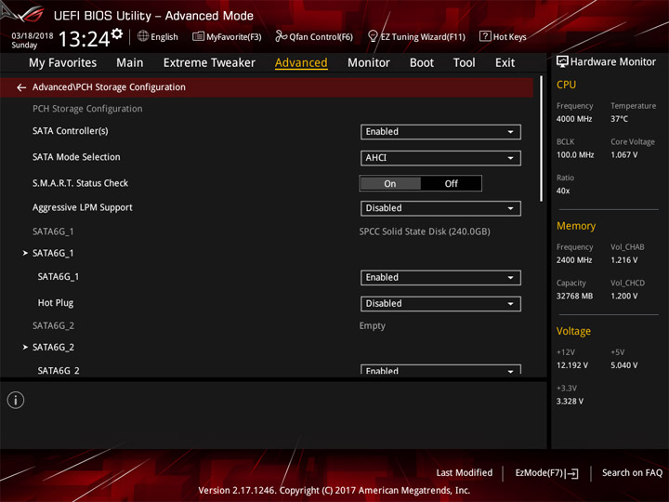The image size is (669, 502).
Task: Expand the SATA6G_2 submenu entry
Action: [53, 347]
